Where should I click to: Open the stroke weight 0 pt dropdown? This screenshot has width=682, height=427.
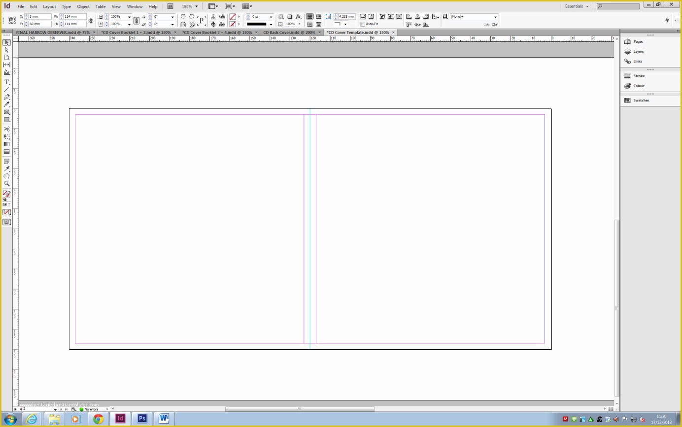[x=271, y=17]
